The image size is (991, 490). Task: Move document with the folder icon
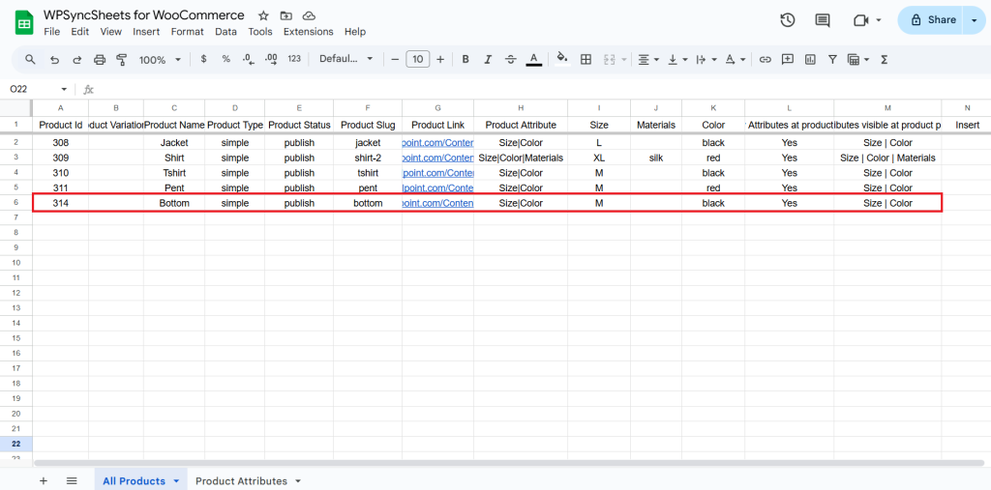pos(286,15)
